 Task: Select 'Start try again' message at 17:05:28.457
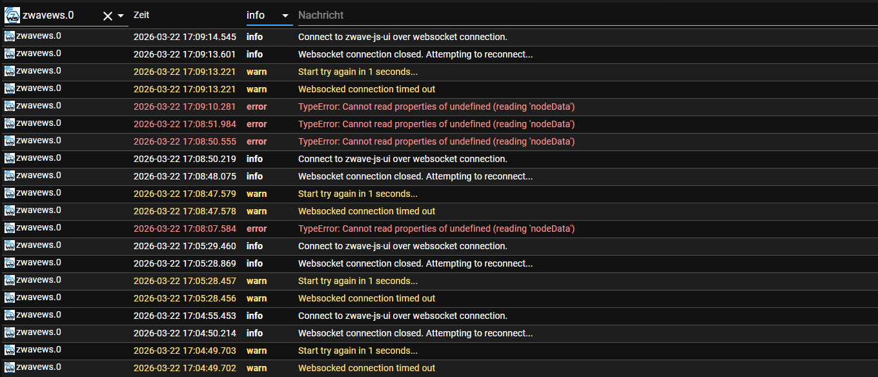click(x=358, y=281)
